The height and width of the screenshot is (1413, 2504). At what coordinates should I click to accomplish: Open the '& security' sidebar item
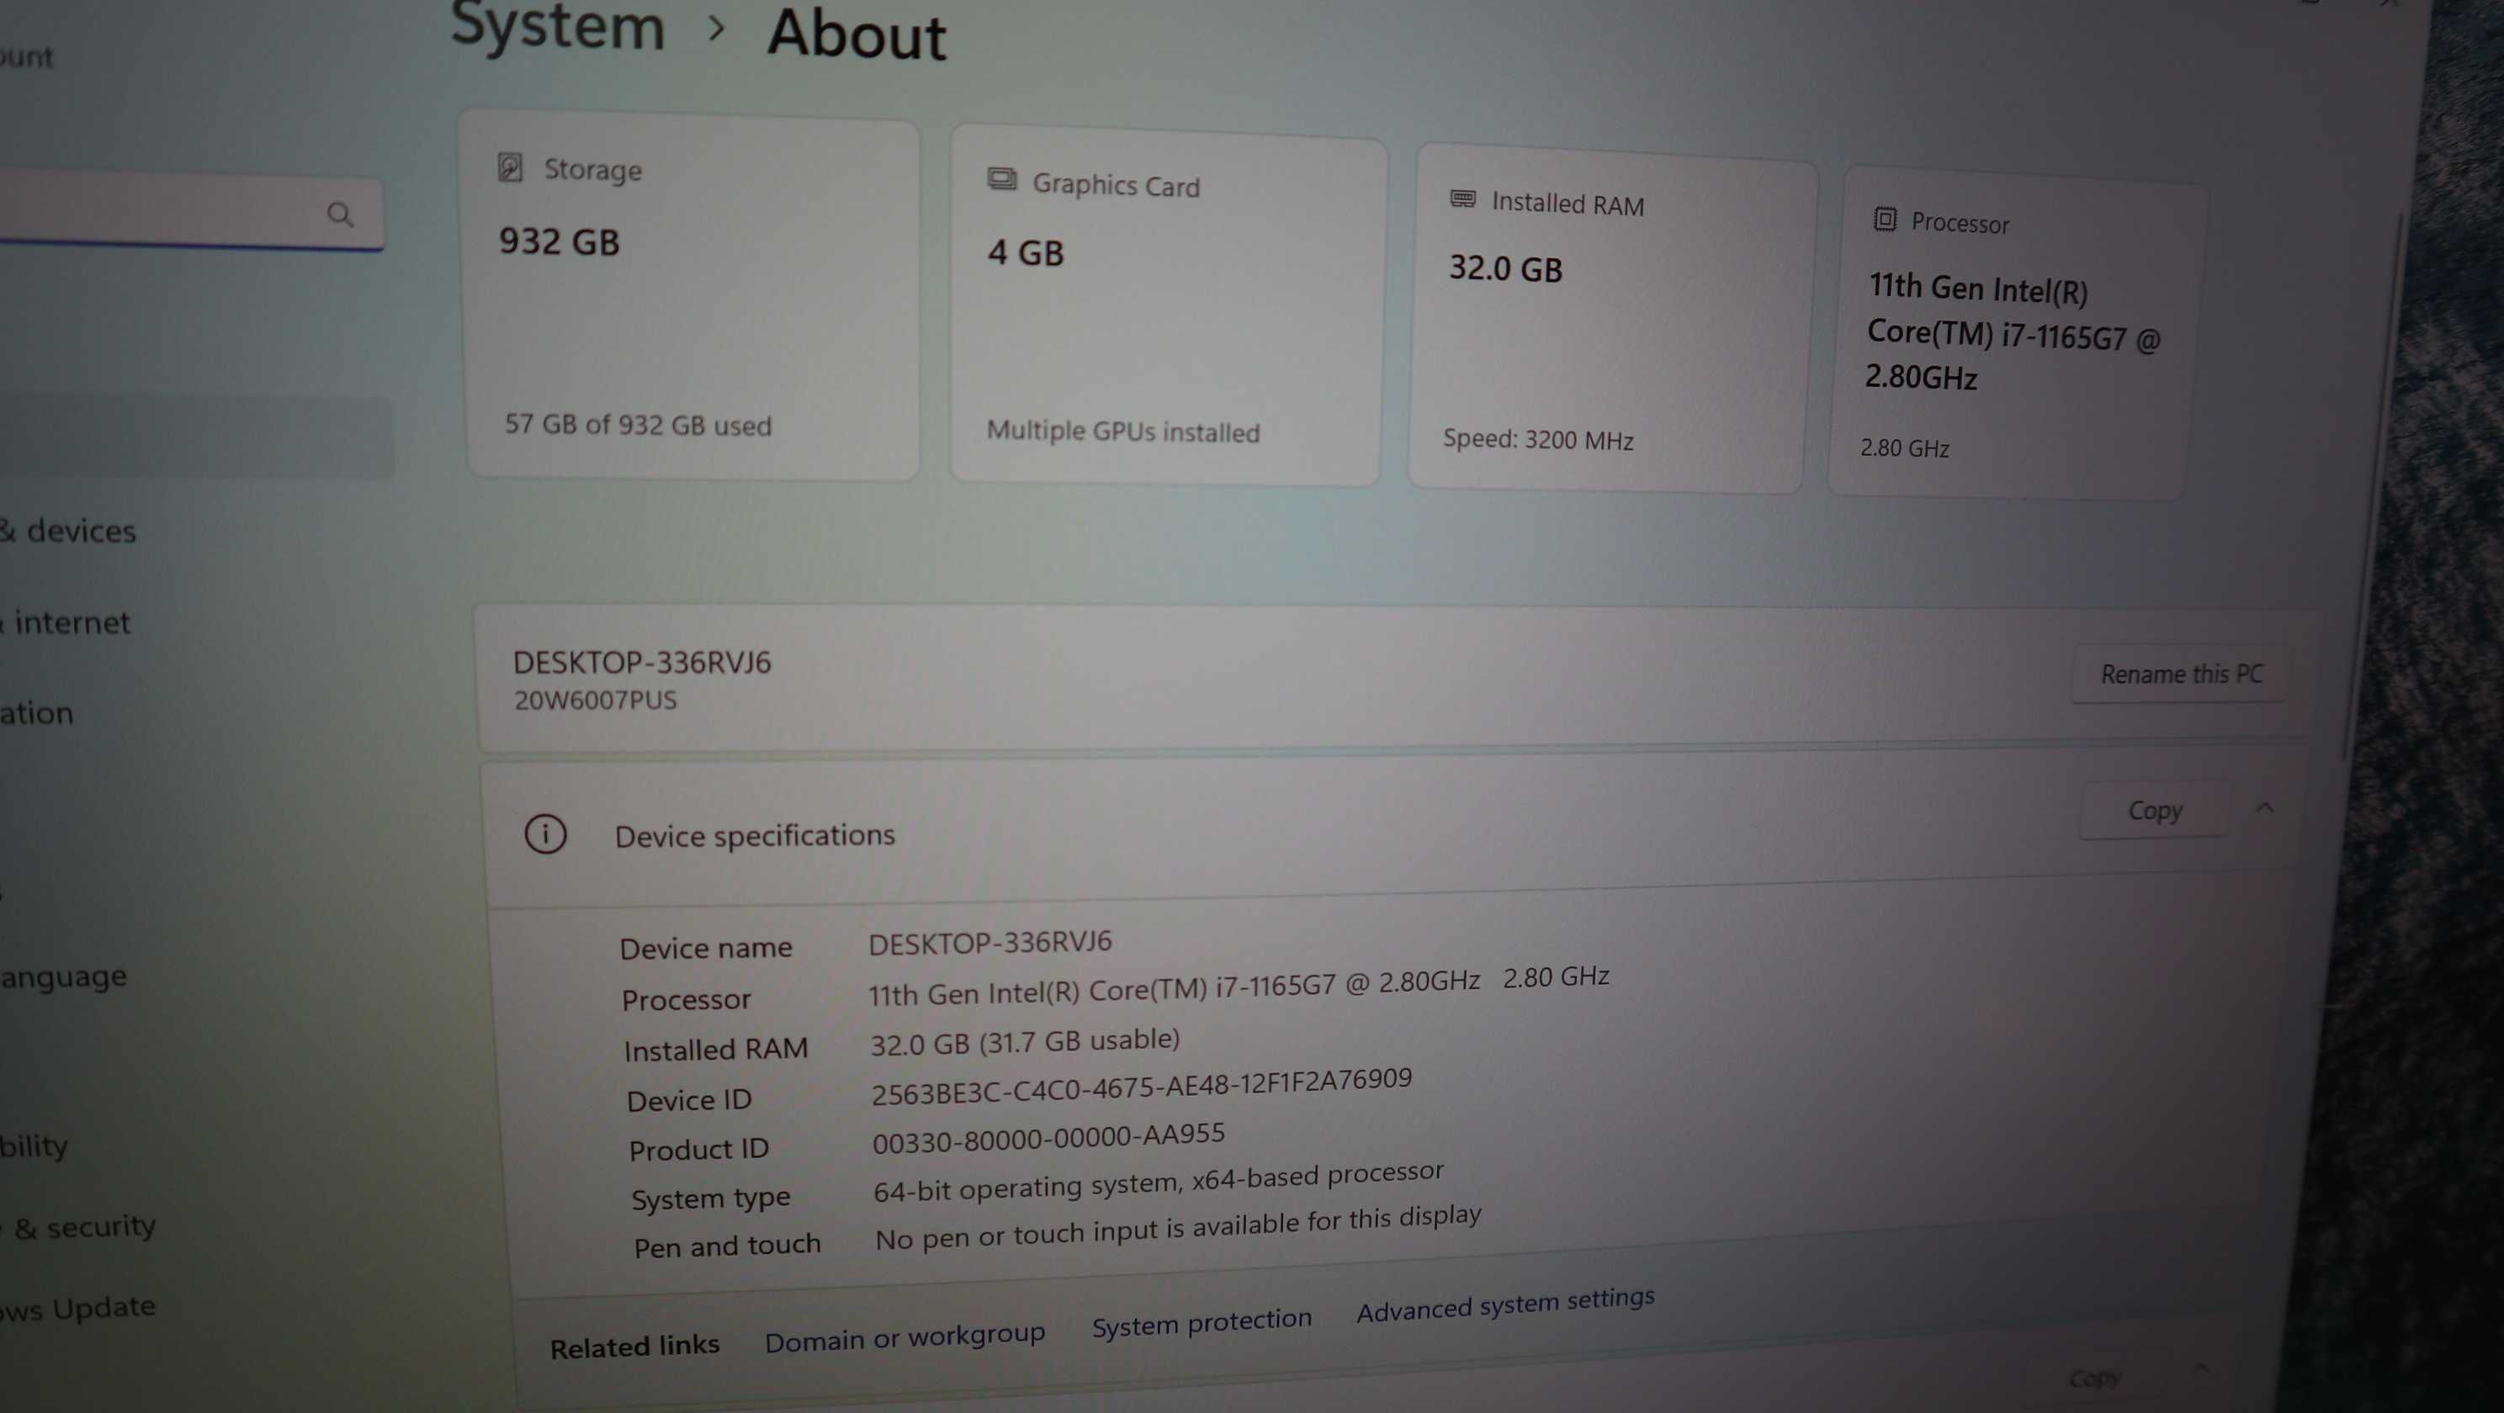80,1227
